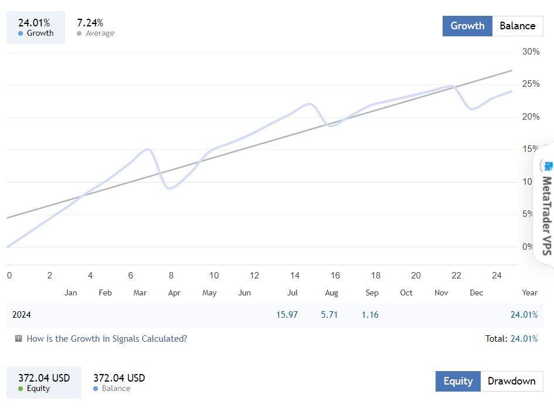Click the 2024 year row label
The height and width of the screenshot is (408, 554).
pyautogui.click(x=22, y=315)
